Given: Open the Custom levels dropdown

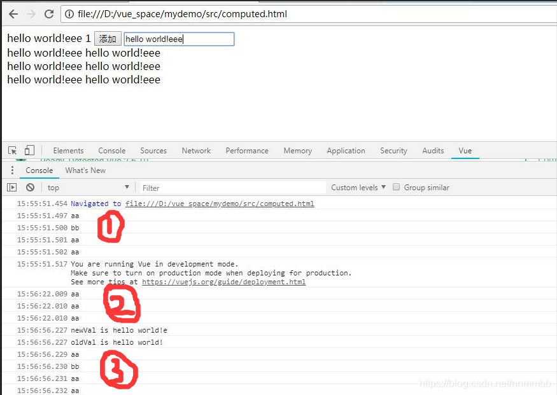Looking at the screenshot, I should 358,188.
